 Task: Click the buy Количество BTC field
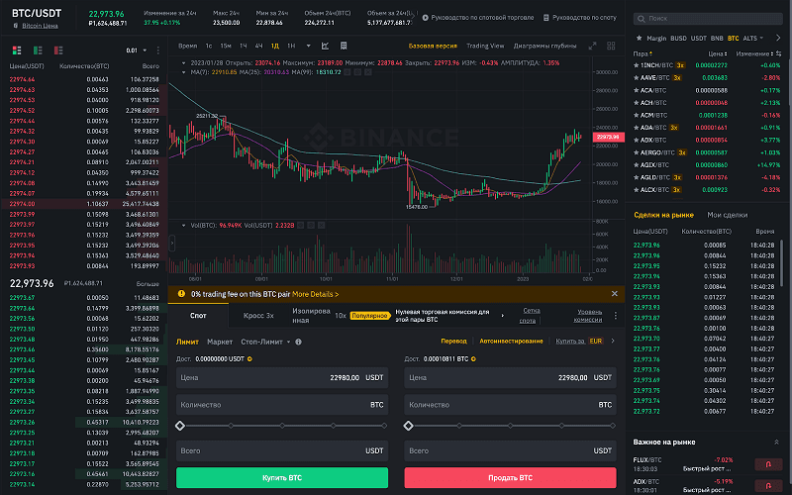pos(282,405)
